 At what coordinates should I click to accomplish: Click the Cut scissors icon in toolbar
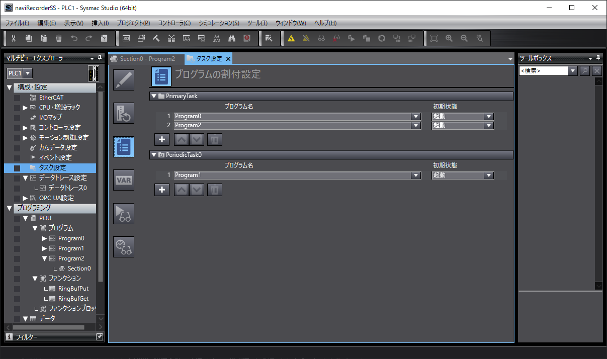(x=14, y=38)
